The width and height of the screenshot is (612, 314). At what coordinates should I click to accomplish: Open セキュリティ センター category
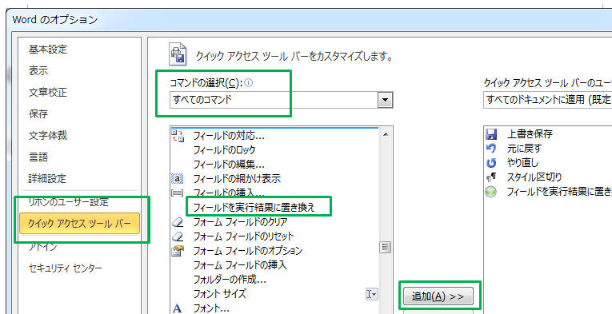[65, 268]
